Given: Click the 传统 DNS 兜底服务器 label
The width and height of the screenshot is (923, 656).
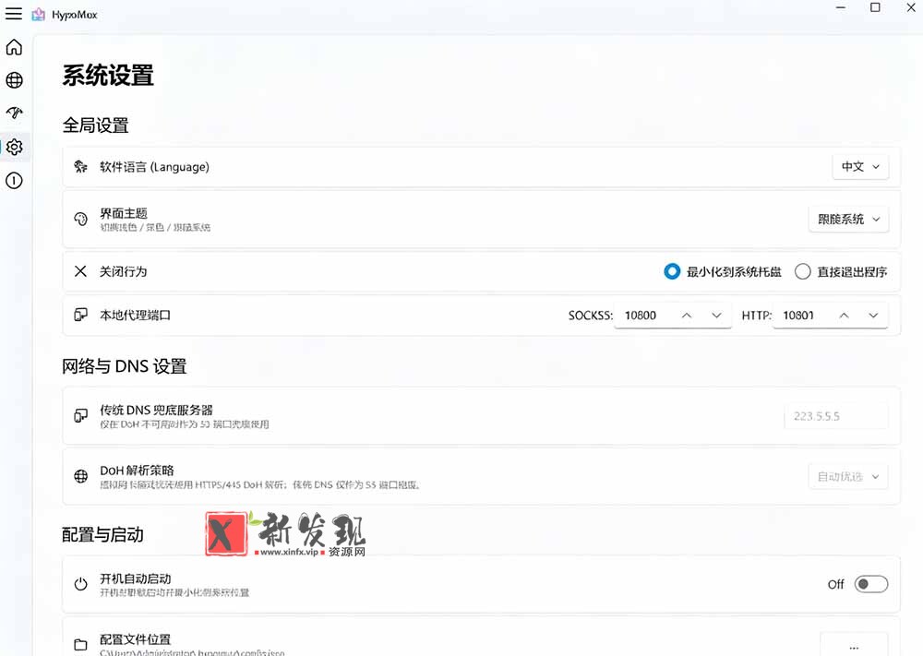Looking at the screenshot, I should click(156, 410).
